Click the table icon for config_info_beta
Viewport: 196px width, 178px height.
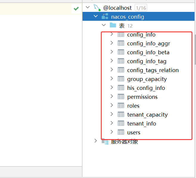click(x=121, y=52)
